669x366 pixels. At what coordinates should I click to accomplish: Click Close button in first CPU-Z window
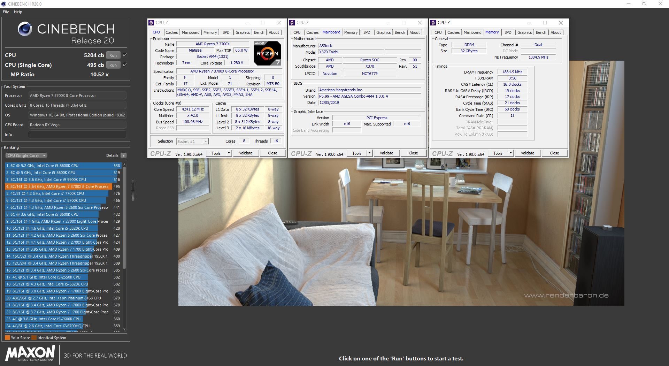272,153
